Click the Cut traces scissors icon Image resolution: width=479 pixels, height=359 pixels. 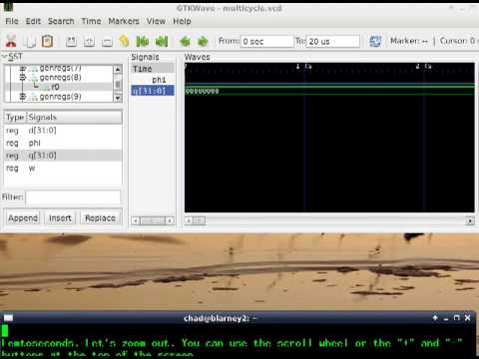coord(11,41)
